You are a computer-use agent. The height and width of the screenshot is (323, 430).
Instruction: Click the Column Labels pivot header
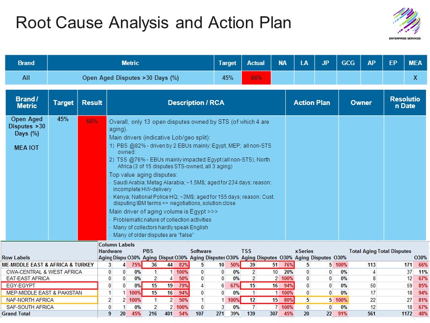(116, 245)
